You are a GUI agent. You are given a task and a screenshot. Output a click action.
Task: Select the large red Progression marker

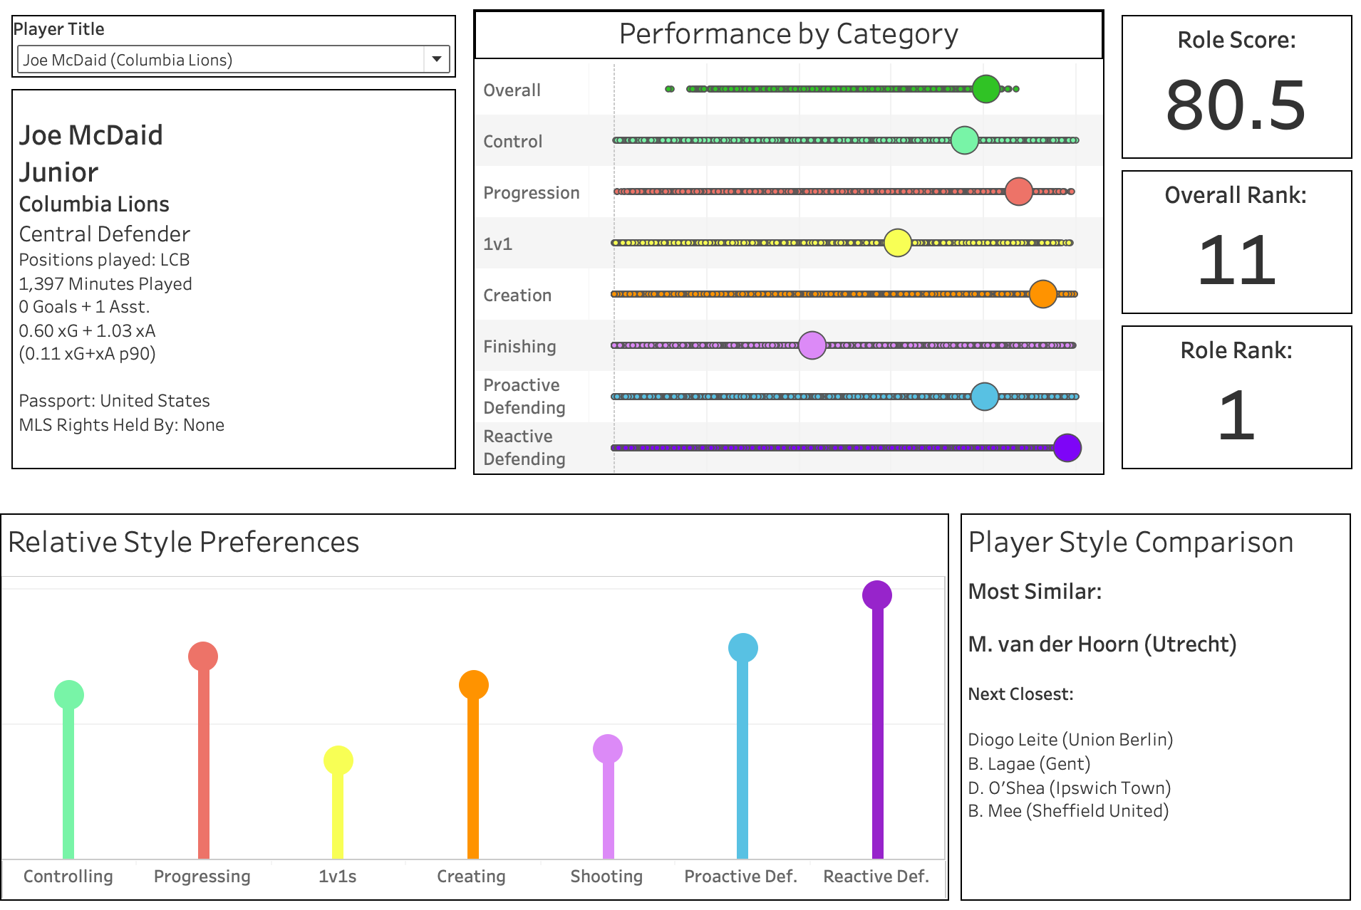coord(1019,192)
